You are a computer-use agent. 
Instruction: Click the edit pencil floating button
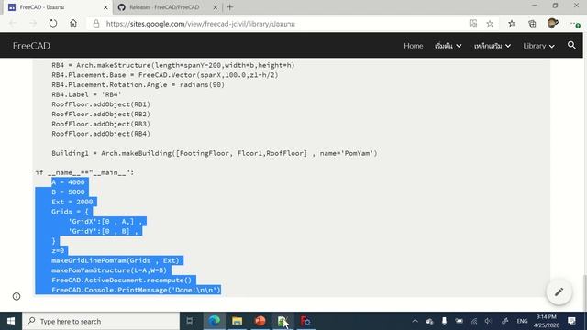[x=559, y=291]
